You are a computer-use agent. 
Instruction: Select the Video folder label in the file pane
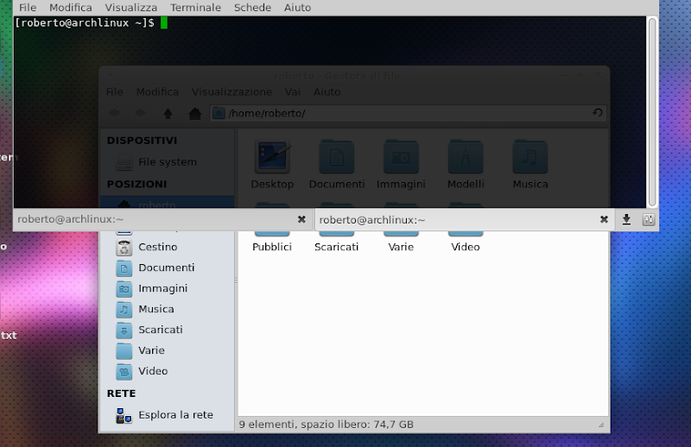466,247
